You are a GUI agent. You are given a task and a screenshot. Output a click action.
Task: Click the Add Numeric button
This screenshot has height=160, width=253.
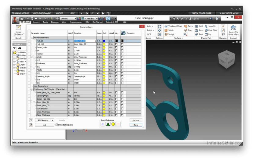pyautogui.click(x=43, y=120)
